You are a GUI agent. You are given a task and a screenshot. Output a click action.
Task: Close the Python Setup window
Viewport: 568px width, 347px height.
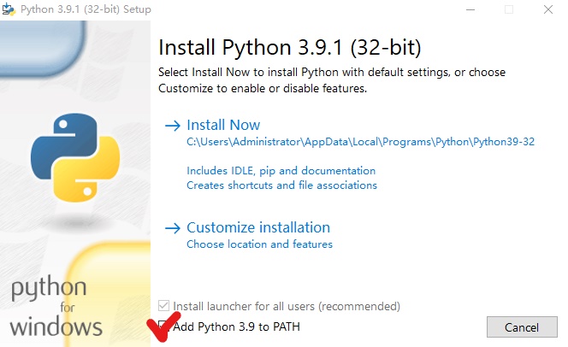[x=548, y=9]
